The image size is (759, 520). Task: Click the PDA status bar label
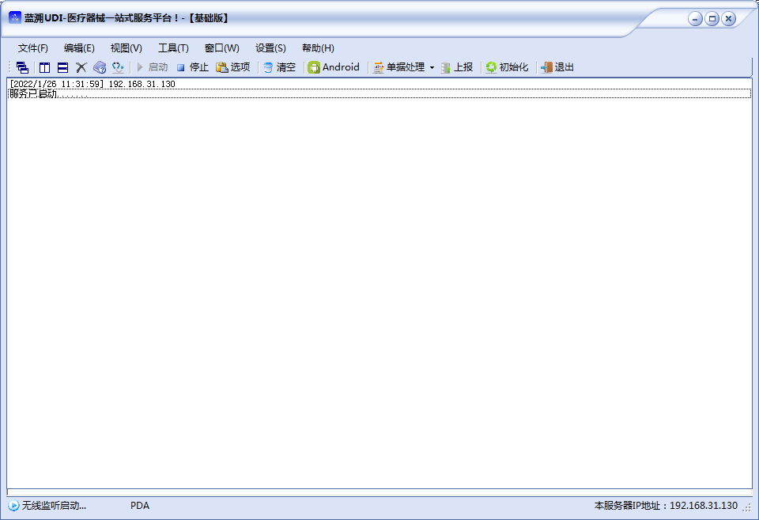140,506
